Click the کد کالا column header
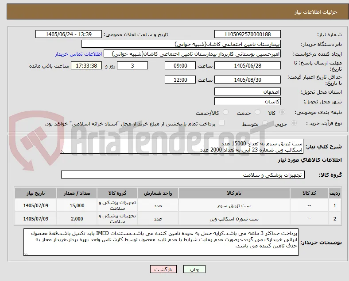Image resolution: width=349 pixels, height=281 pixels. (x=309, y=193)
